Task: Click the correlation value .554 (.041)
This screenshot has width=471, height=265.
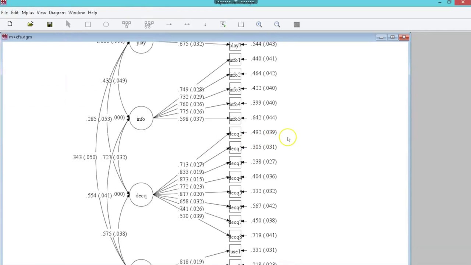Action: click(99, 195)
